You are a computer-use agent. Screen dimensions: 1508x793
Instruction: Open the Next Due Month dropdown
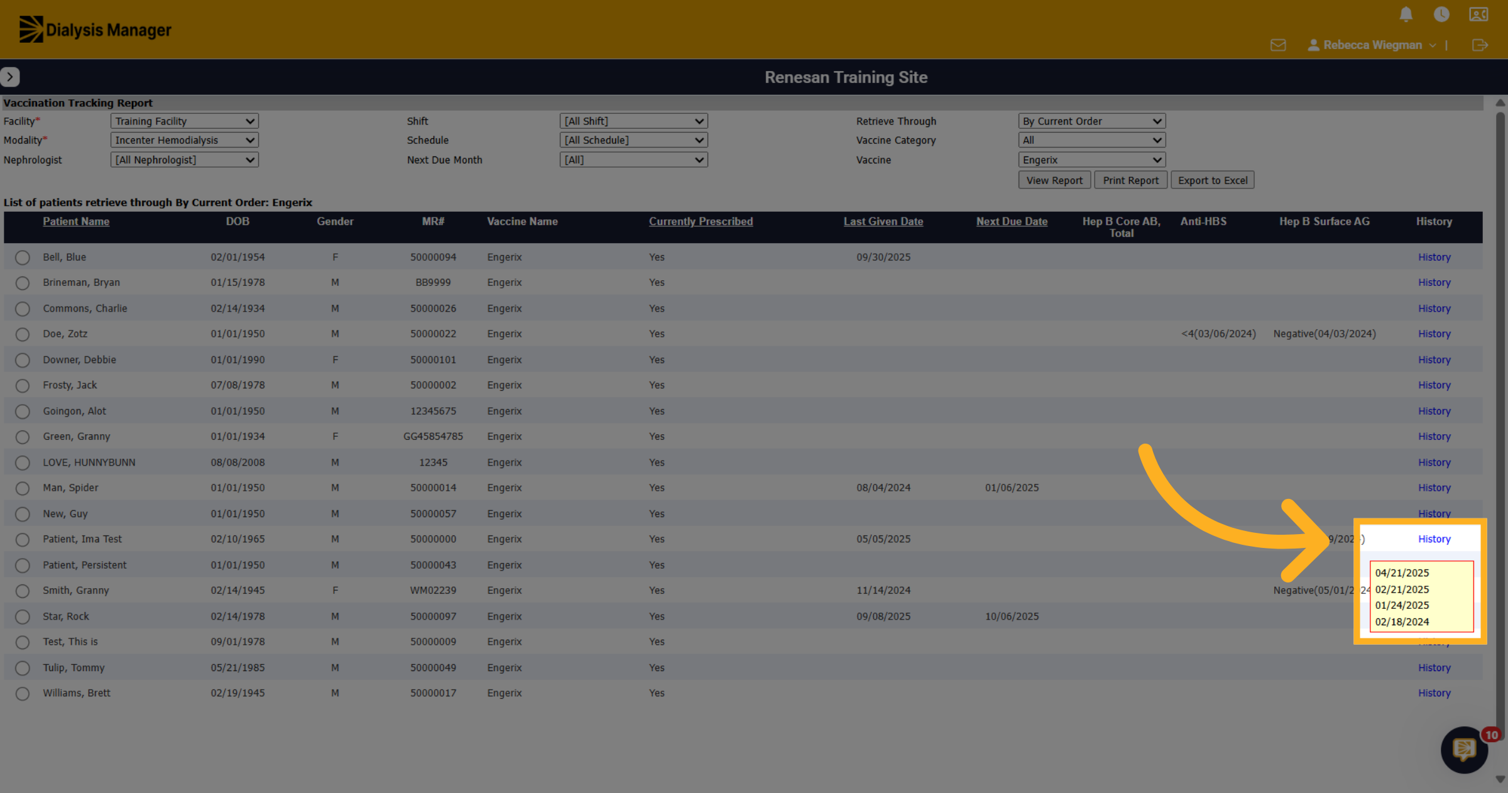(x=633, y=160)
